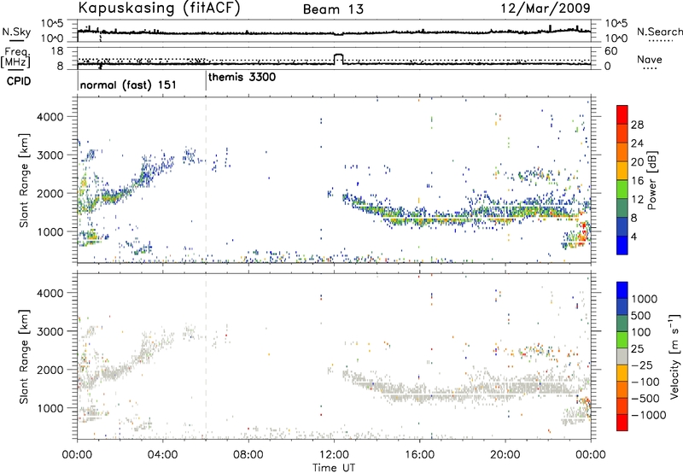Select the light green 12–16 dB Power segment
The height and width of the screenshot is (473, 683).
[622, 189]
